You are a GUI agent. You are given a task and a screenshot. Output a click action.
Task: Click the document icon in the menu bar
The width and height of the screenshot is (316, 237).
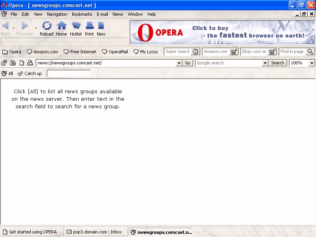(x=4, y=14)
